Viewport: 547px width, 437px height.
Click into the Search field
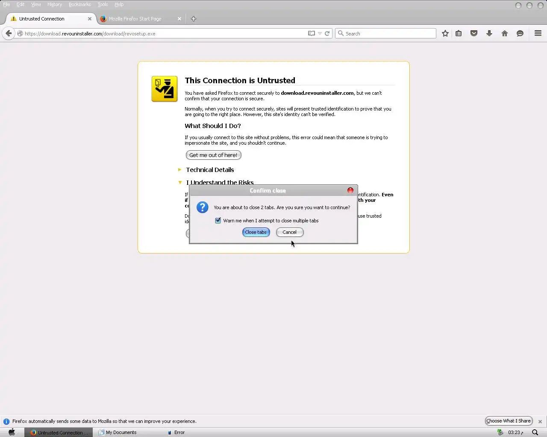[x=385, y=33]
